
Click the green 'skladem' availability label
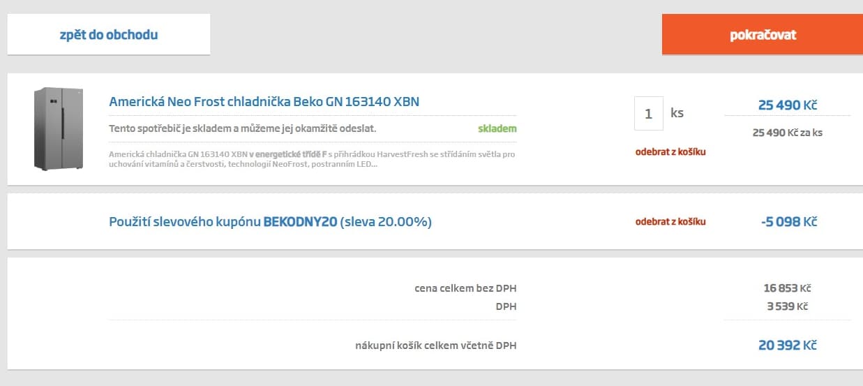pyautogui.click(x=497, y=128)
